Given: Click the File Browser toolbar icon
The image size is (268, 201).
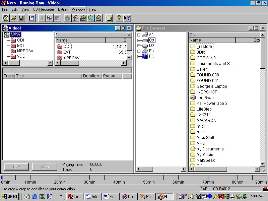Looking at the screenshot, I should (109, 18).
